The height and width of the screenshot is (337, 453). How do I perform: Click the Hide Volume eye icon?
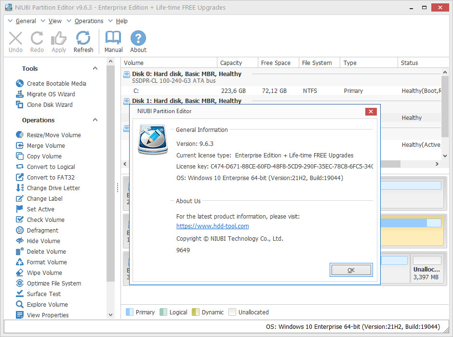point(20,241)
